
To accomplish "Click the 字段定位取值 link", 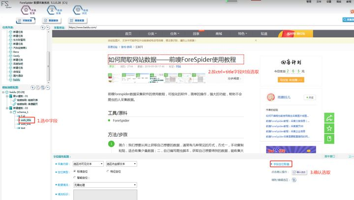I will point(282,164).
